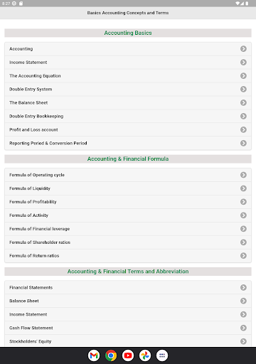Open Gmail from the dock
This screenshot has width=256, height=364.
tap(94, 355)
